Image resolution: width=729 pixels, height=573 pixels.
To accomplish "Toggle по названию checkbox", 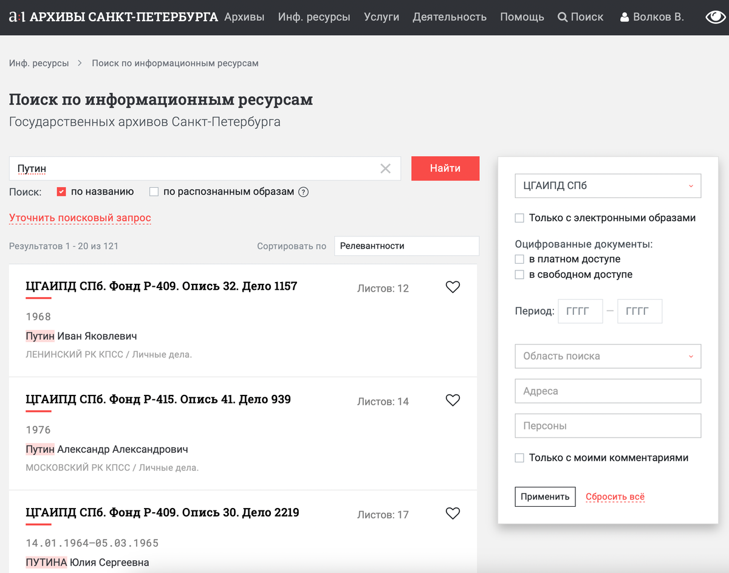I will tap(61, 192).
